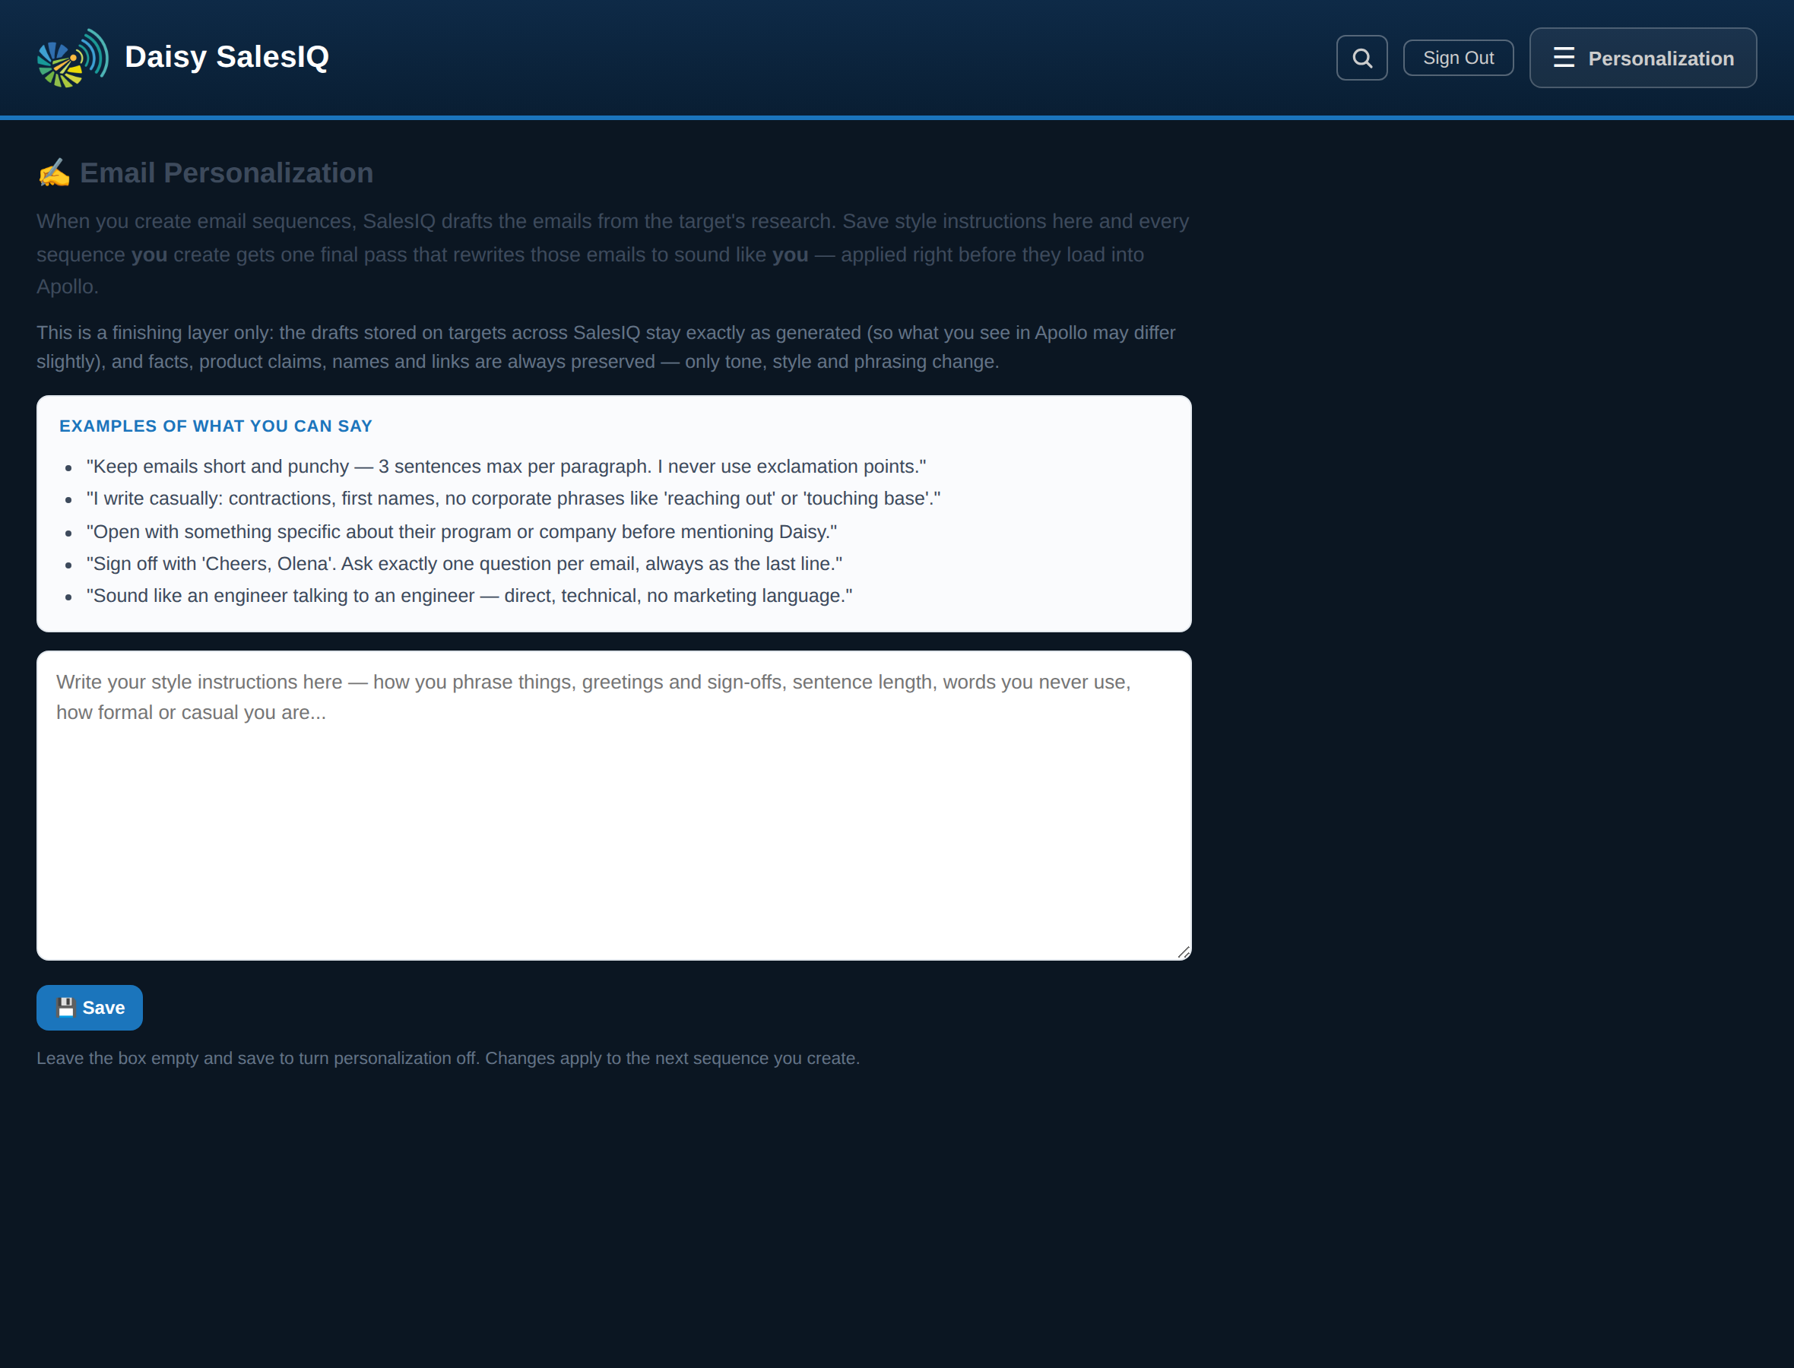Select the 'Sound like an engineer' example
The image size is (1794, 1368).
pyautogui.click(x=469, y=595)
